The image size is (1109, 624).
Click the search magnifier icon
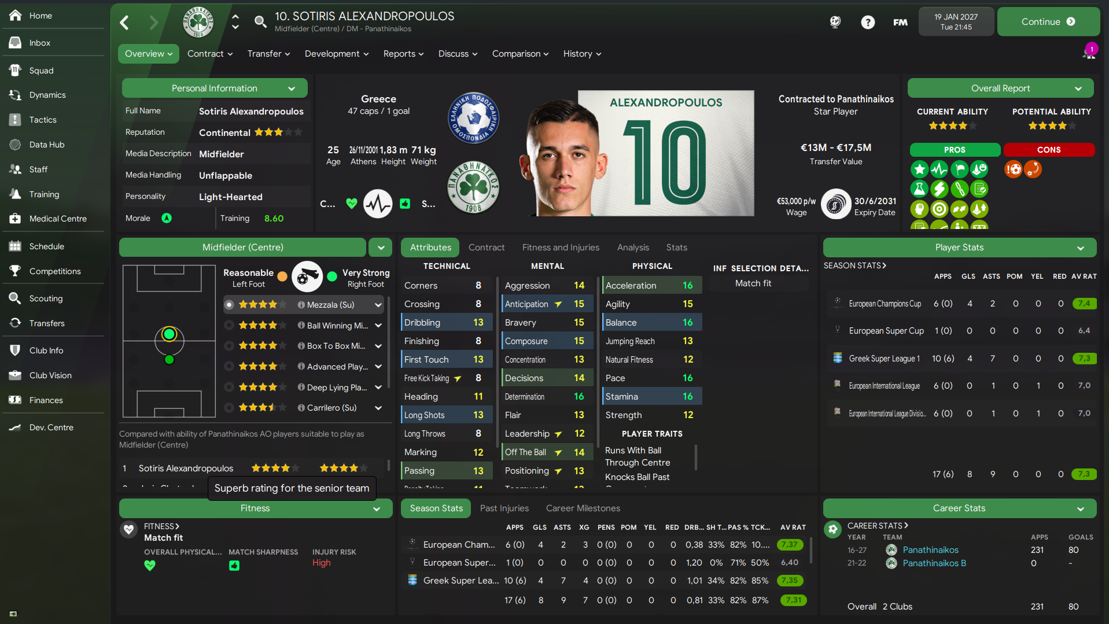click(260, 22)
